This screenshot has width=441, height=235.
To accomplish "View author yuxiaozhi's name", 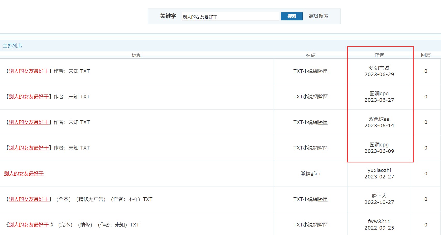I will click(x=379, y=170).
